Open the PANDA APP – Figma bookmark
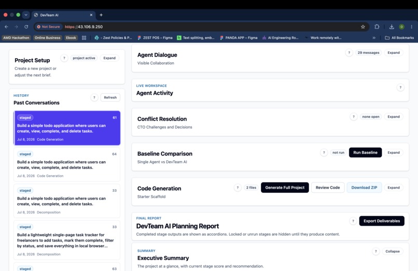Viewport: 418px width, 271px height. point(239,38)
